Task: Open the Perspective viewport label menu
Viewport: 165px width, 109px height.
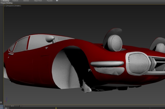Action: 10,6
